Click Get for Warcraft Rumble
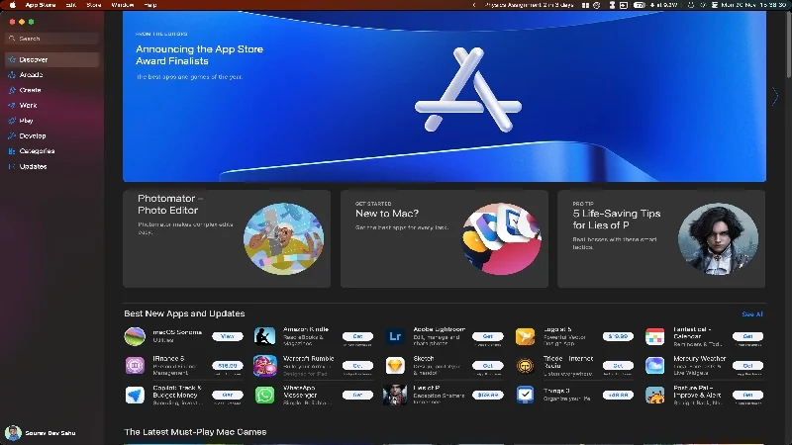 pos(357,365)
